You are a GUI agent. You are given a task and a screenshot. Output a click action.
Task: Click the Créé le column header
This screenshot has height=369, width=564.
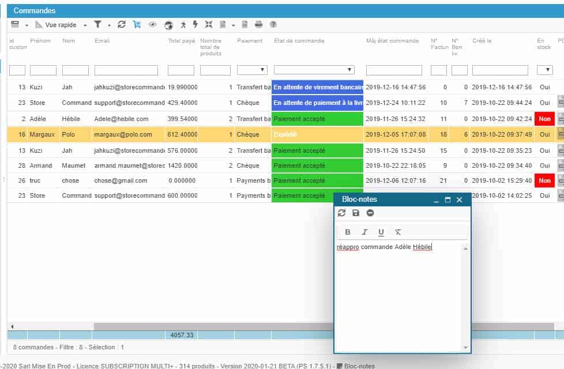click(482, 41)
